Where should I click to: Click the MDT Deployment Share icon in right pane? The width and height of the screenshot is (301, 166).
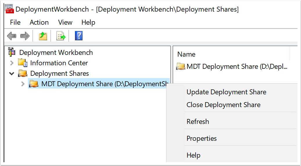click(x=181, y=66)
